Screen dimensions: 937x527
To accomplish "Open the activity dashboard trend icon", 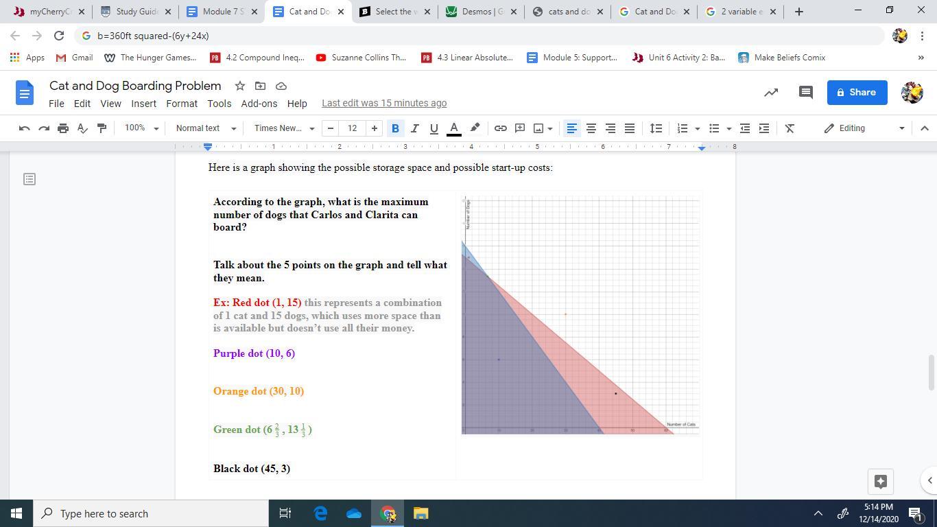I will coord(771,93).
